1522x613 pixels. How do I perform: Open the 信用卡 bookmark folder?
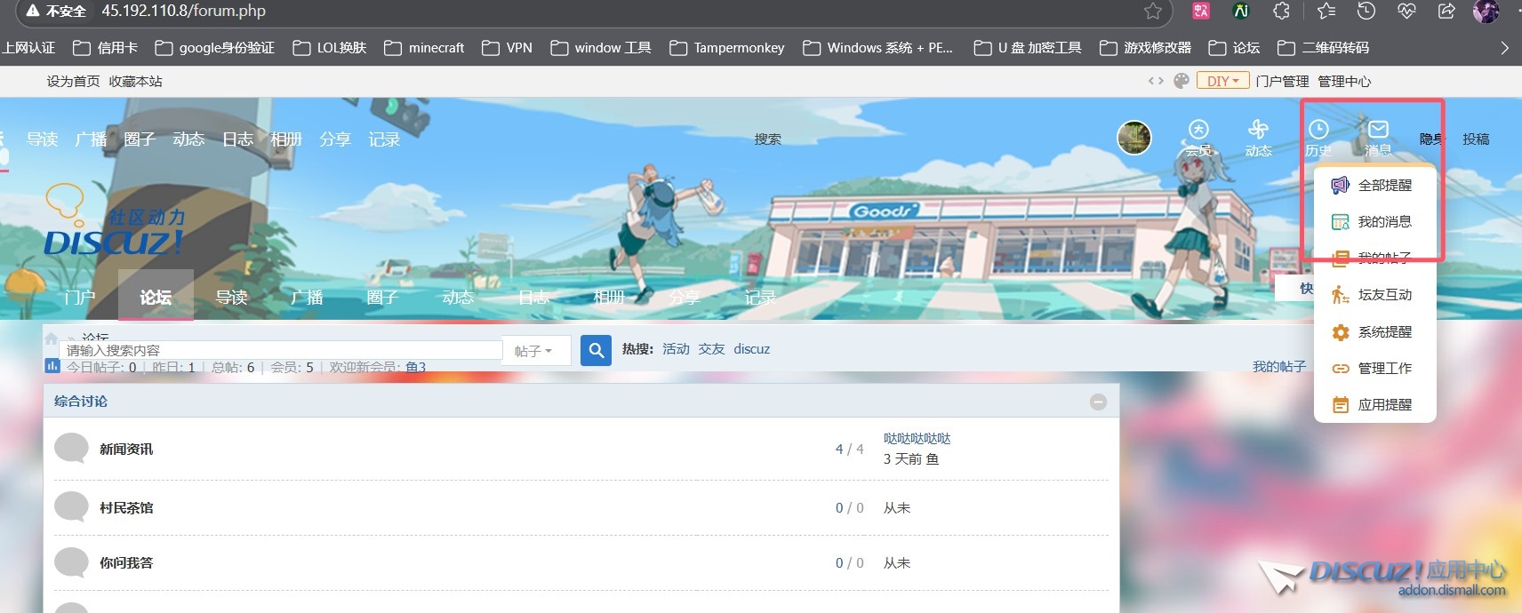pyautogui.click(x=105, y=48)
